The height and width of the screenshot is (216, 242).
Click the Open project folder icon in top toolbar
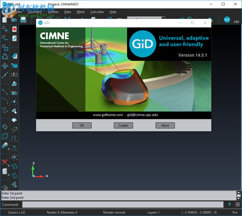click(14, 20)
